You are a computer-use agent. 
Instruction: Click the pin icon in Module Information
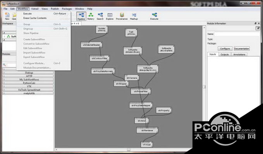(258, 28)
